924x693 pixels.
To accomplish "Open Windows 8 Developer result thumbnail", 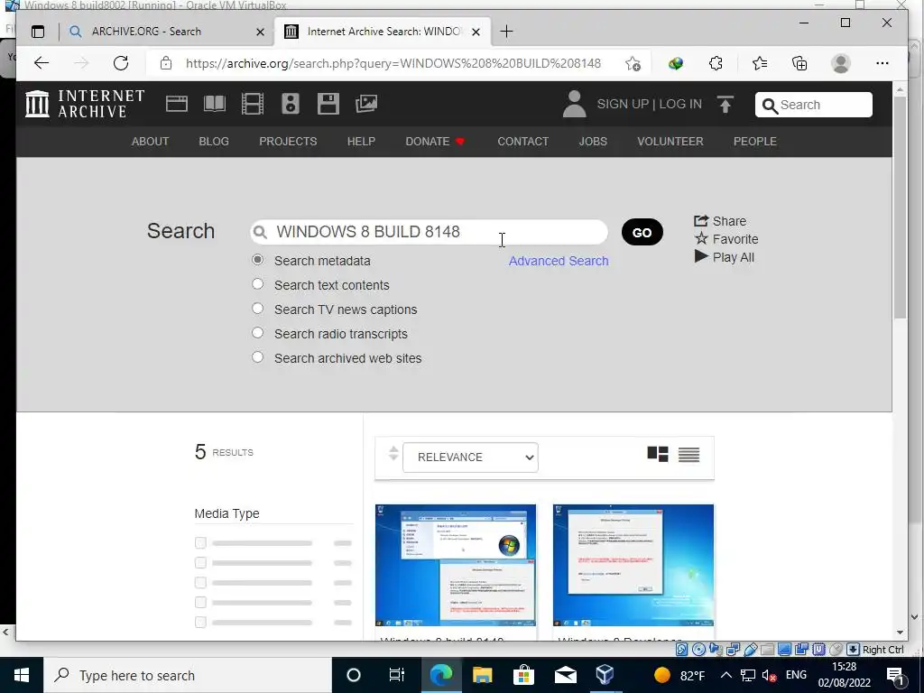I will tap(633, 565).
